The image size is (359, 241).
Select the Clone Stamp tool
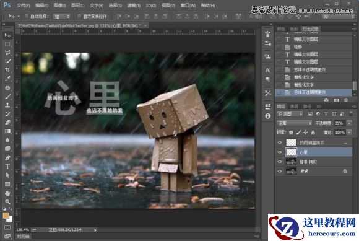7,105
